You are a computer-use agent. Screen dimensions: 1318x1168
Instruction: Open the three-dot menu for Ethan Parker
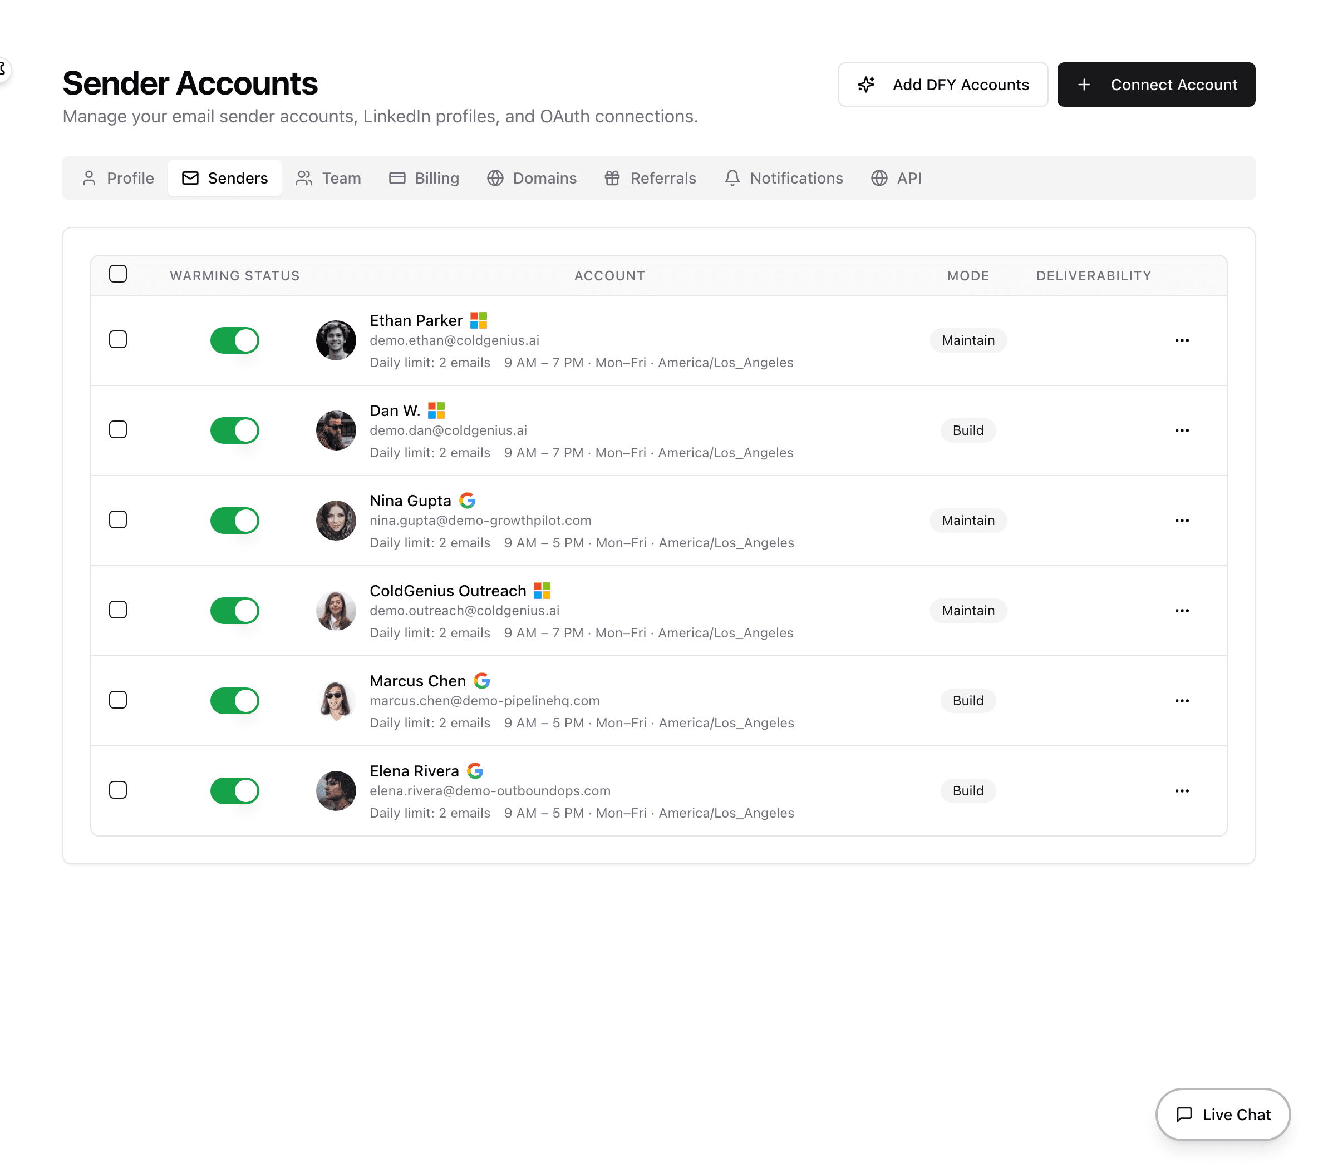pos(1182,340)
